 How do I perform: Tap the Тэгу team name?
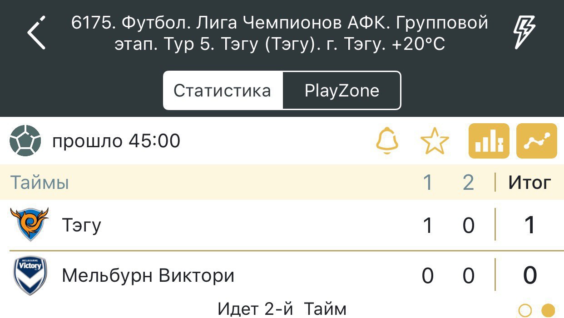[82, 225]
